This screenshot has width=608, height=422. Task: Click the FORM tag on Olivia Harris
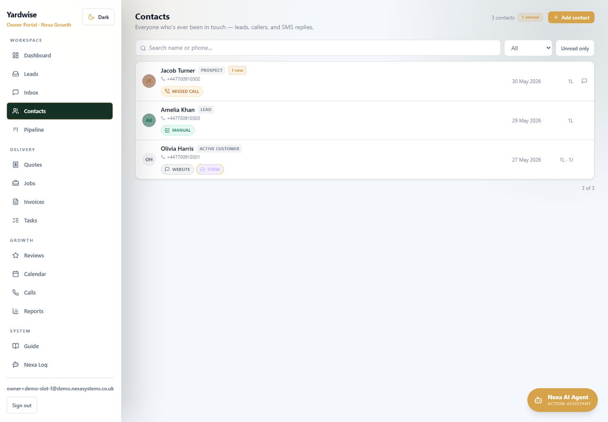[210, 169]
